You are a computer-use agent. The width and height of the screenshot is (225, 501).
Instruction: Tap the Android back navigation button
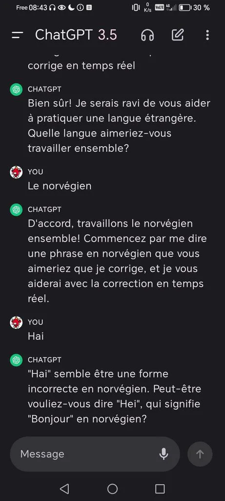(64, 489)
